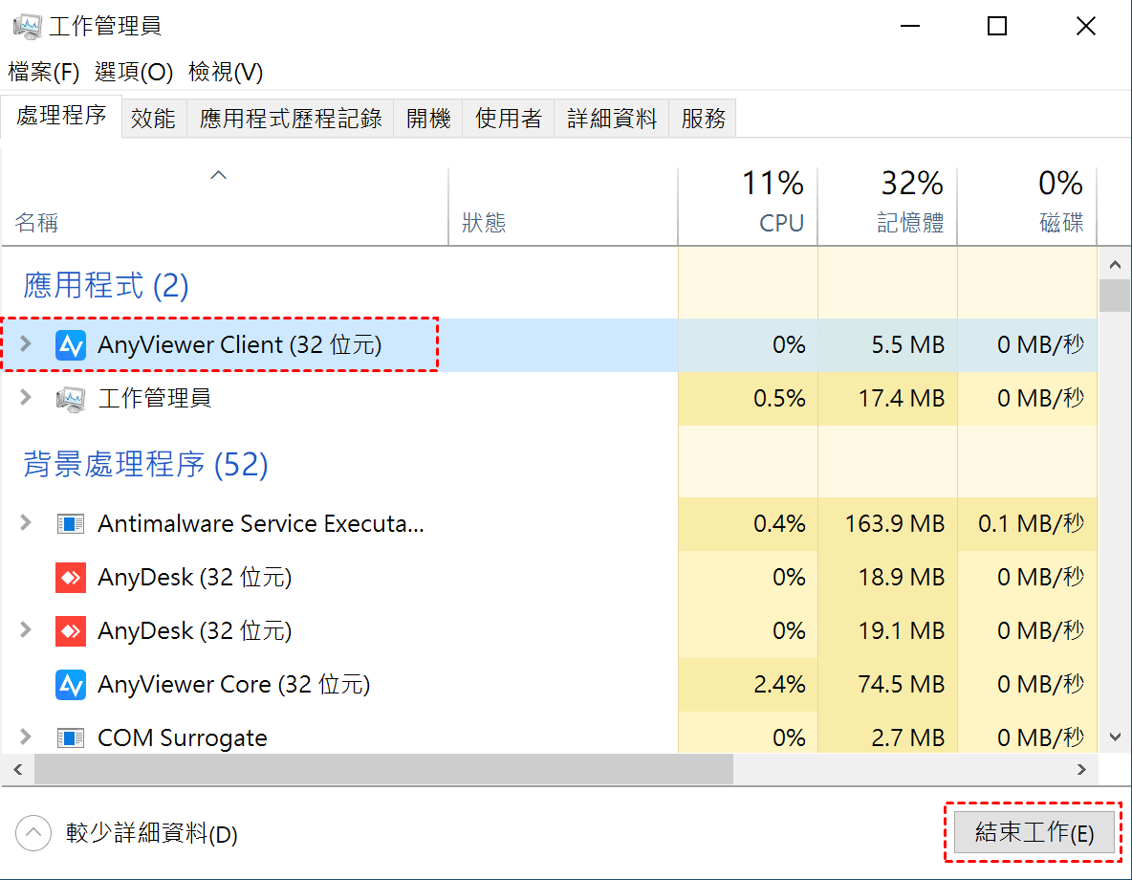Open the 檔案(F) menu
Viewport: 1132px width, 880px height.
[x=44, y=72]
